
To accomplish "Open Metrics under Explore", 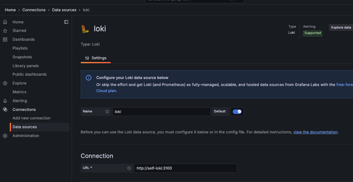I will pyautogui.click(x=19, y=92).
